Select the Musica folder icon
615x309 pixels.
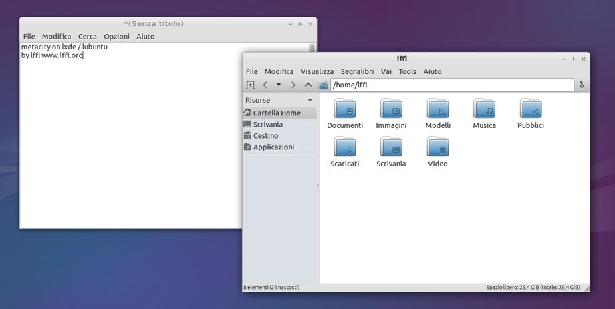[x=484, y=109]
